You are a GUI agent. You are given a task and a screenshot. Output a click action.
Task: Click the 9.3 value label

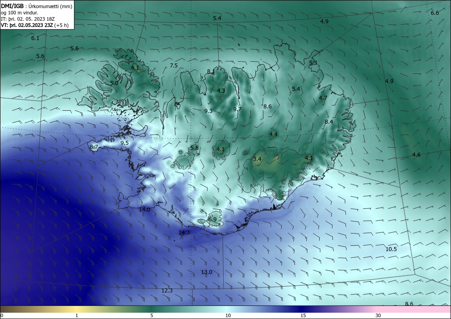tap(208, 111)
